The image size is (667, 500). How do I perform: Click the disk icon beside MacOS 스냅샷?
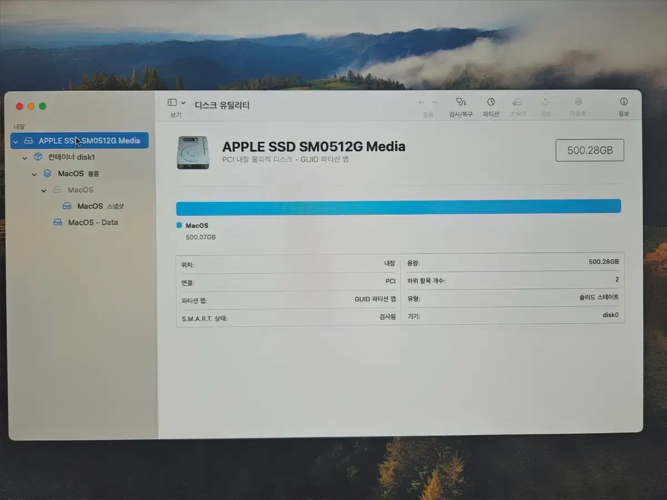(x=67, y=206)
